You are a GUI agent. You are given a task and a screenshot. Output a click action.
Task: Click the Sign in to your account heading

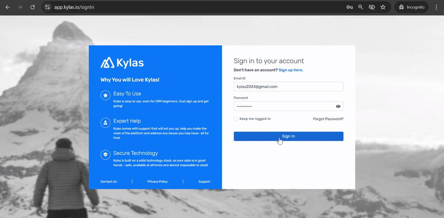pos(269,61)
